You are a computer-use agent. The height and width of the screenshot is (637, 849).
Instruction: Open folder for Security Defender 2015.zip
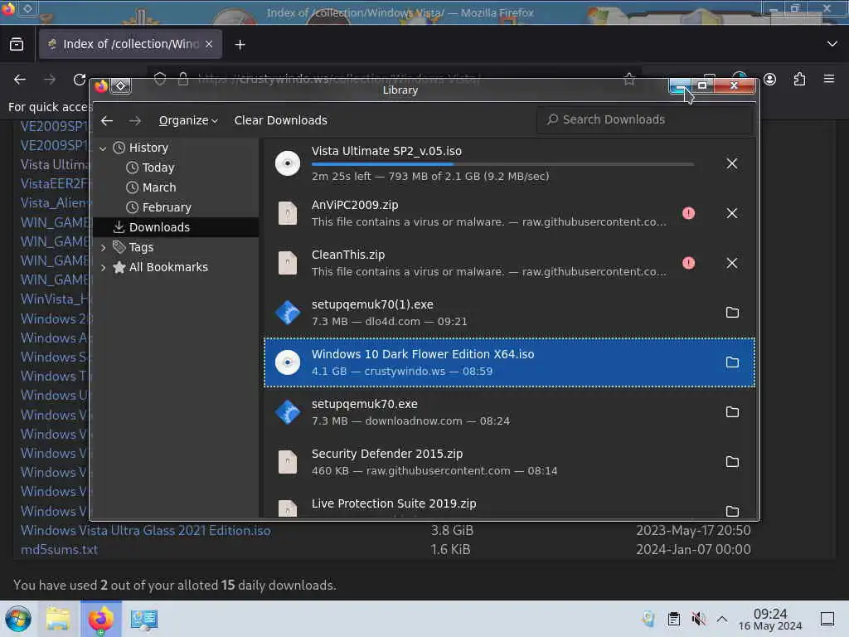732,462
